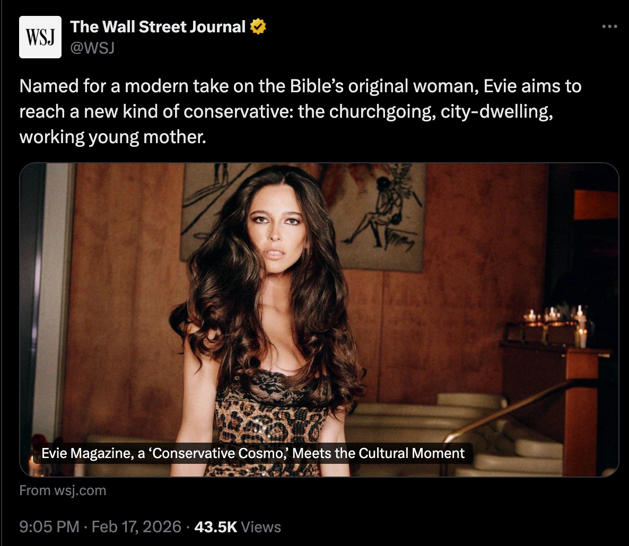Select the Feb 17, 2026 date

coord(136,527)
